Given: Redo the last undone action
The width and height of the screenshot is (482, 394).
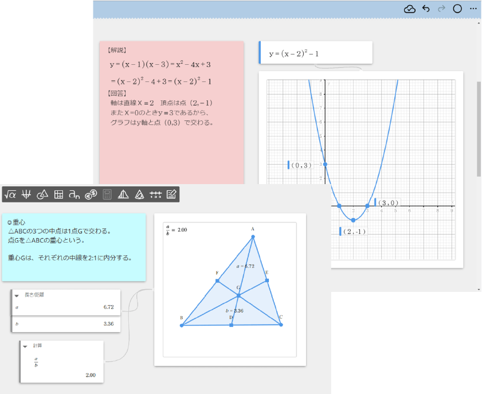Looking at the screenshot, I should [x=440, y=9].
